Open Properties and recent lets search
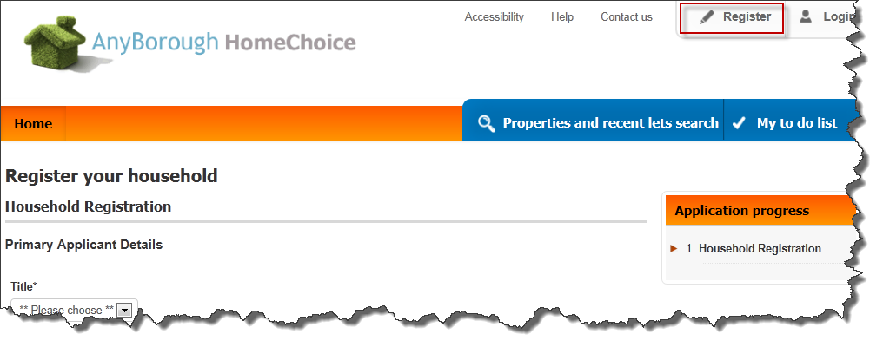883x347 pixels. [610, 123]
